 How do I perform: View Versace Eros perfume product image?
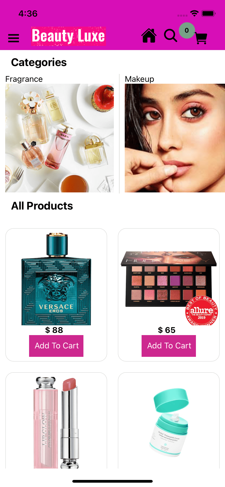(56, 279)
